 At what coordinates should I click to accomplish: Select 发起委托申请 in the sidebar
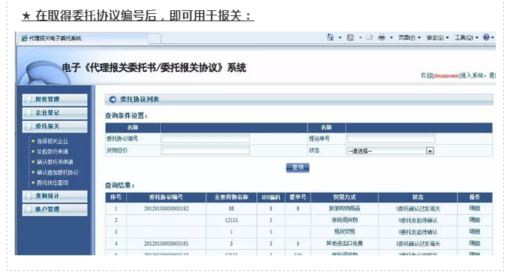point(52,152)
